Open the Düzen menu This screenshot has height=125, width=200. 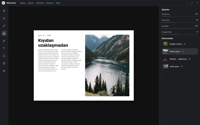click(31, 3)
